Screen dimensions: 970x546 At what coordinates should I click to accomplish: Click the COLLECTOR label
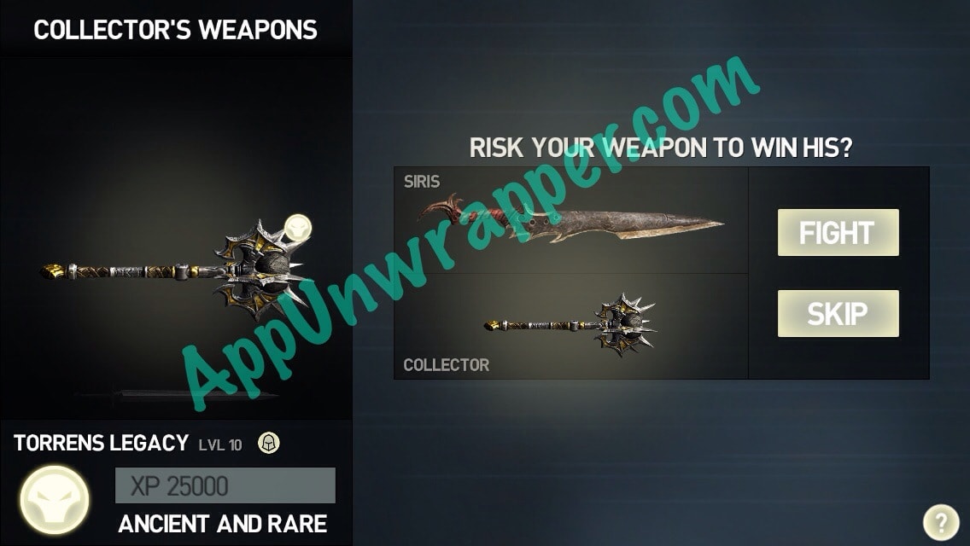point(446,365)
